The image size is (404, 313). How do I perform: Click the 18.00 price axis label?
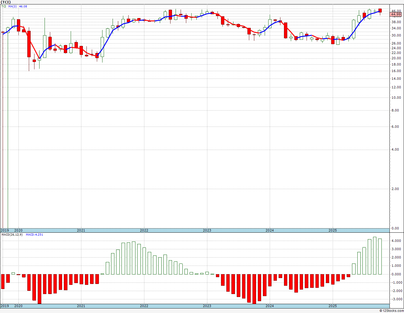tap(396, 64)
